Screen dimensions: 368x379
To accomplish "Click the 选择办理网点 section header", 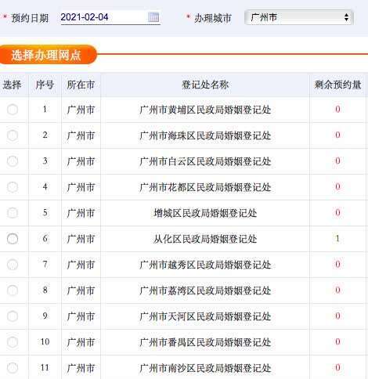I will pyautogui.click(x=48, y=55).
